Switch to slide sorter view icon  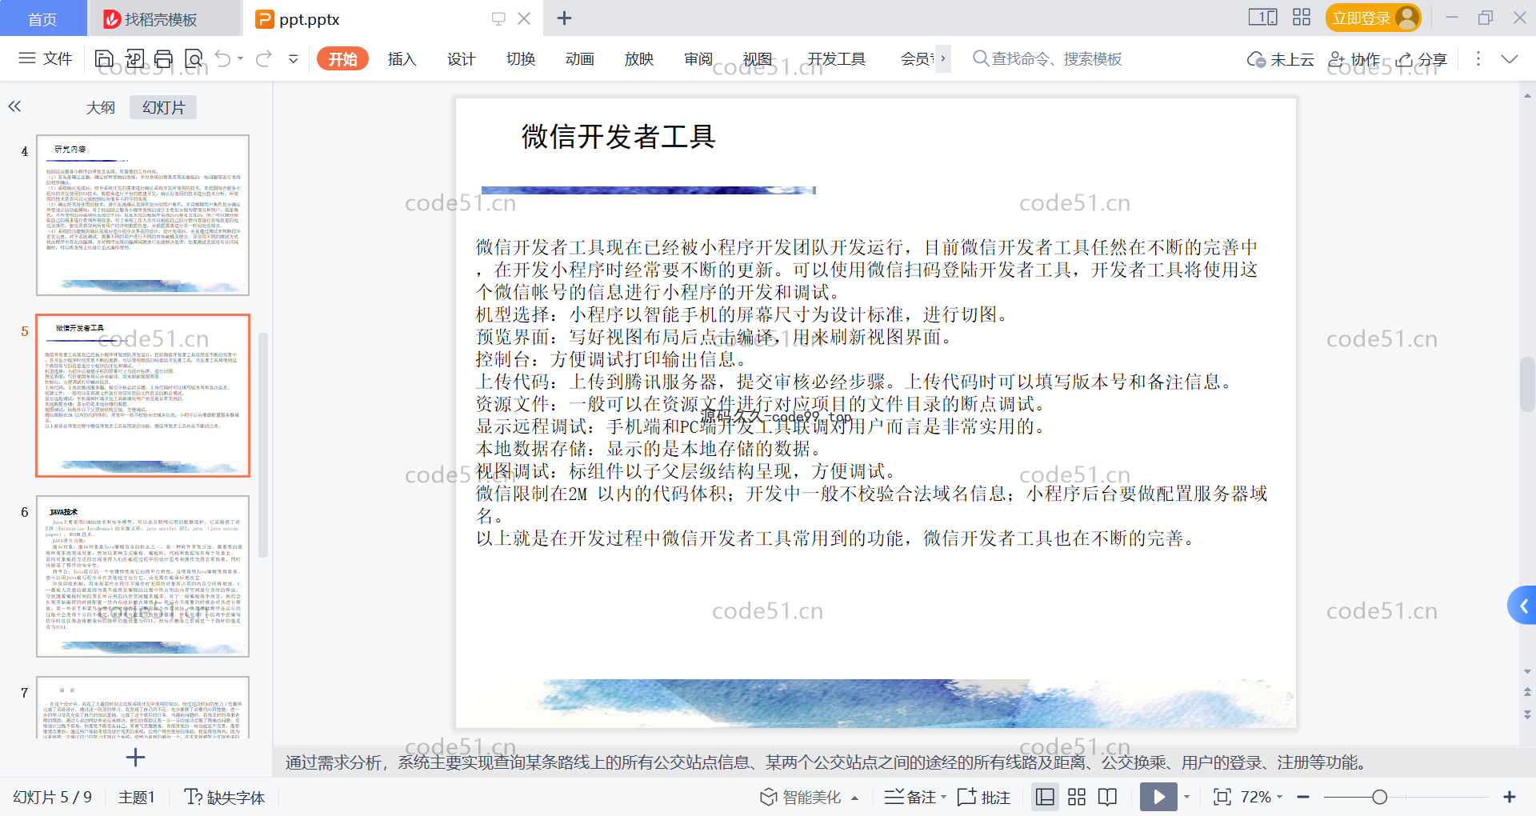(1077, 797)
